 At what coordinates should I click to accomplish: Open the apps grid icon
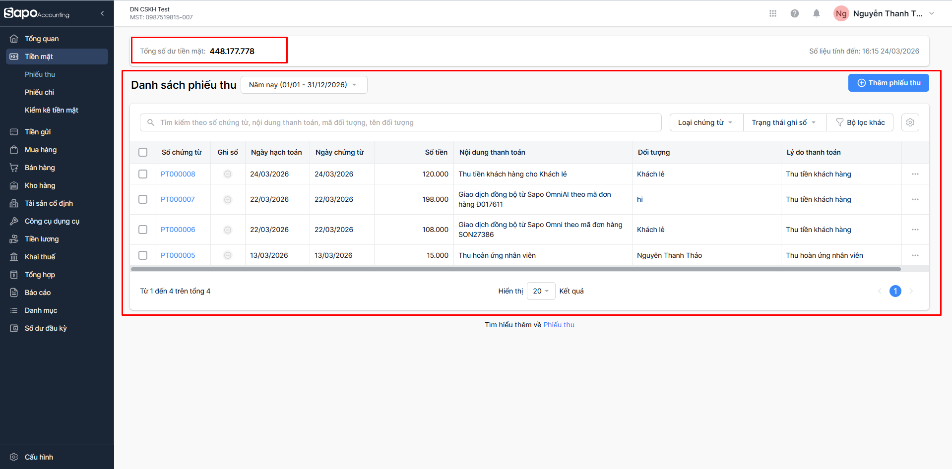tap(773, 13)
